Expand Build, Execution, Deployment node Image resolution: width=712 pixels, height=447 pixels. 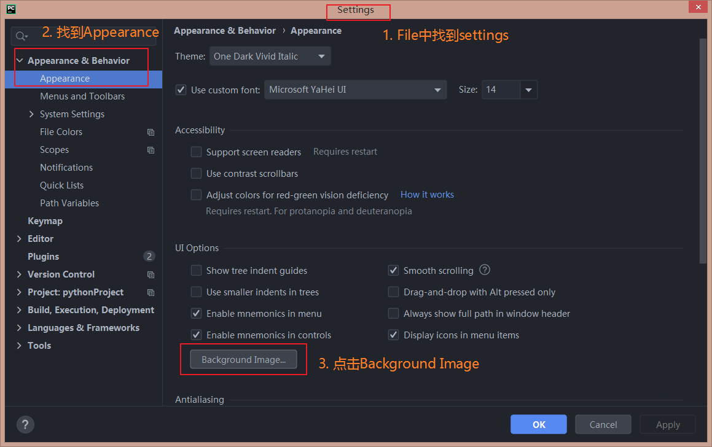click(x=19, y=310)
